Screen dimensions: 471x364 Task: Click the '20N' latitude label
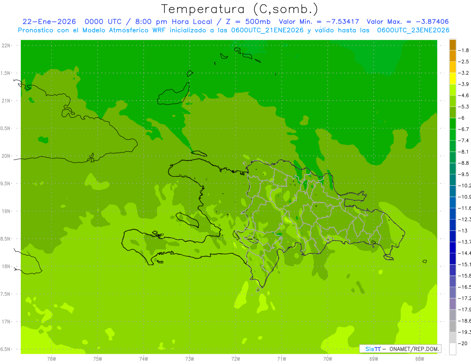6,156
